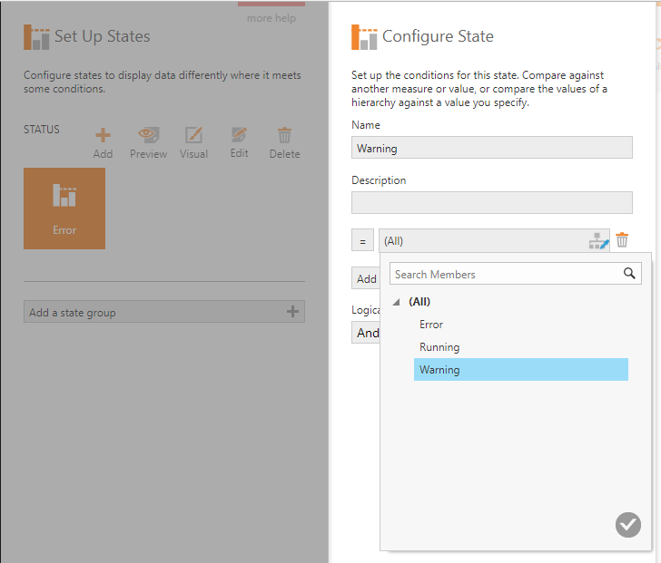
Task: Click the Add state icon
Action: 103,136
